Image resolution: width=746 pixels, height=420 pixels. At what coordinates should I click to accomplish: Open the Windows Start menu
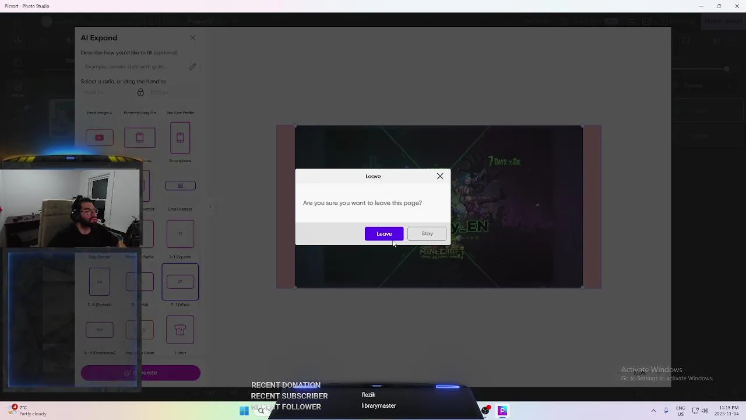click(244, 411)
